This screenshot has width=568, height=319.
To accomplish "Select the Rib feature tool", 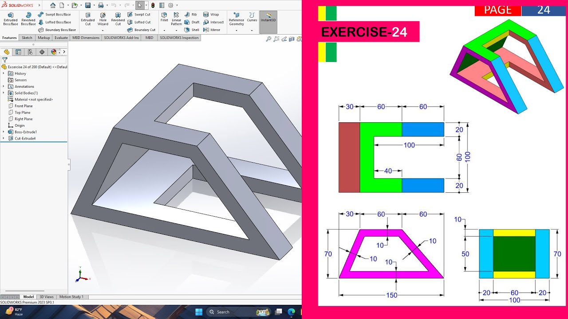I will click(x=191, y=15).
